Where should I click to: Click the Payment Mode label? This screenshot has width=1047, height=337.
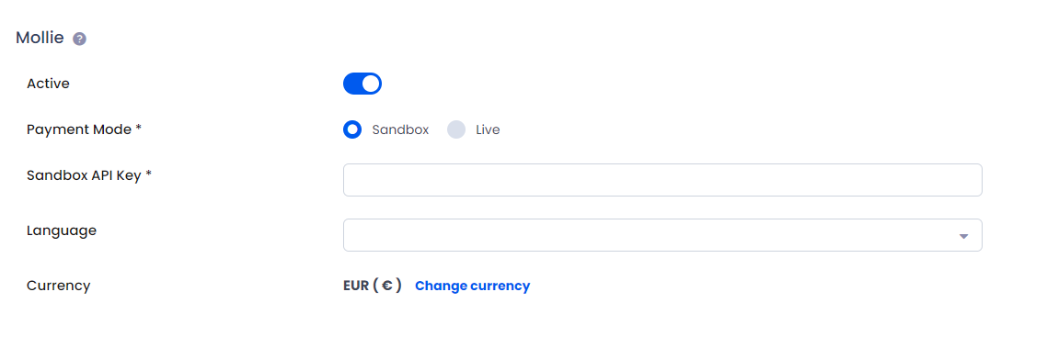[84, 129]
